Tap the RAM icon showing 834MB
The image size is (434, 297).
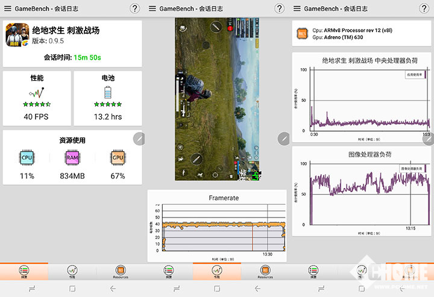[72, 158]
